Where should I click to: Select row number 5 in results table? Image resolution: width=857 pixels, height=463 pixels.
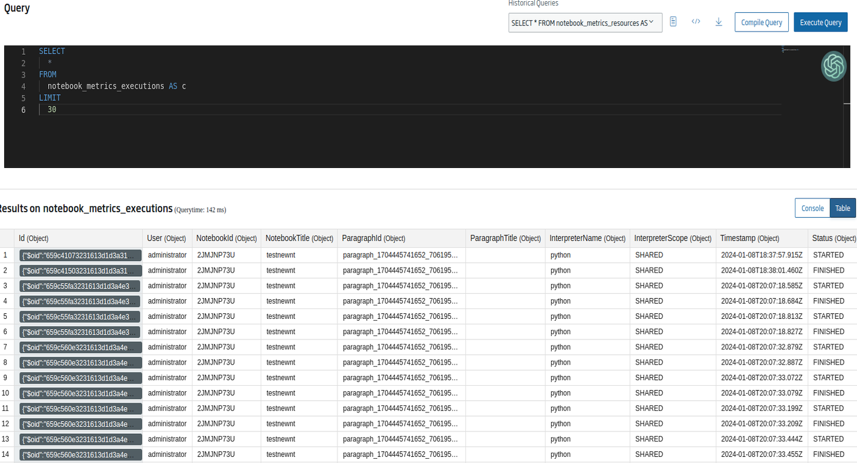pyautogui.click(x=7, y=316)
